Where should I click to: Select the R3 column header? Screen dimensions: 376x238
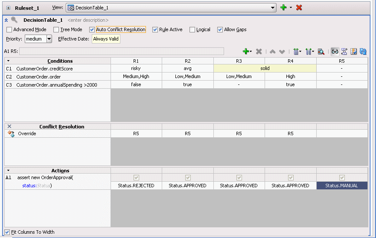click(239, 61)
